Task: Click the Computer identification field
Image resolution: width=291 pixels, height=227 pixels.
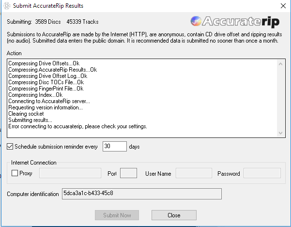Action: click(x=141, y=194)
